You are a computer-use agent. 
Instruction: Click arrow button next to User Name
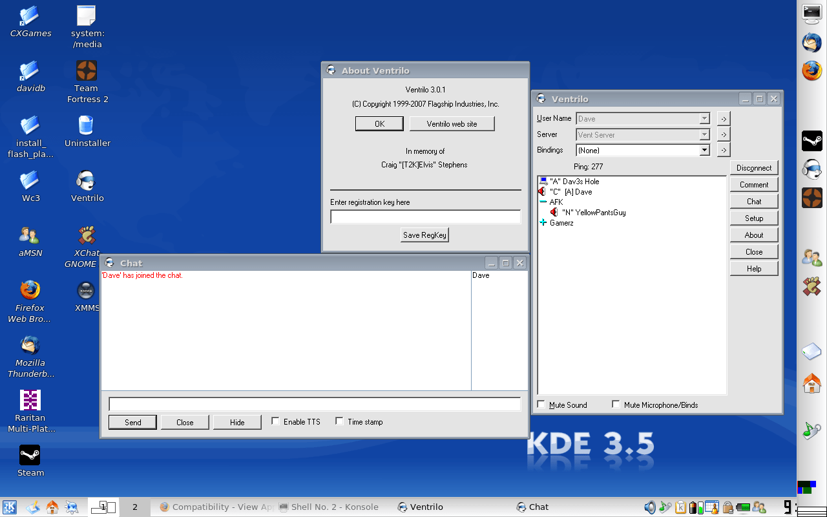[x=723, y=119]
